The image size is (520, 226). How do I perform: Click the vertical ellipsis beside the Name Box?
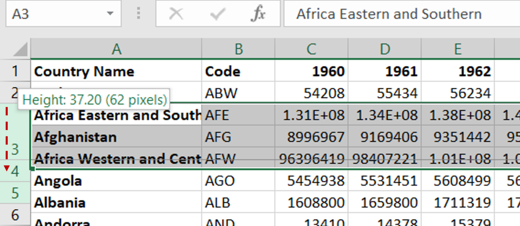(138, 13)
